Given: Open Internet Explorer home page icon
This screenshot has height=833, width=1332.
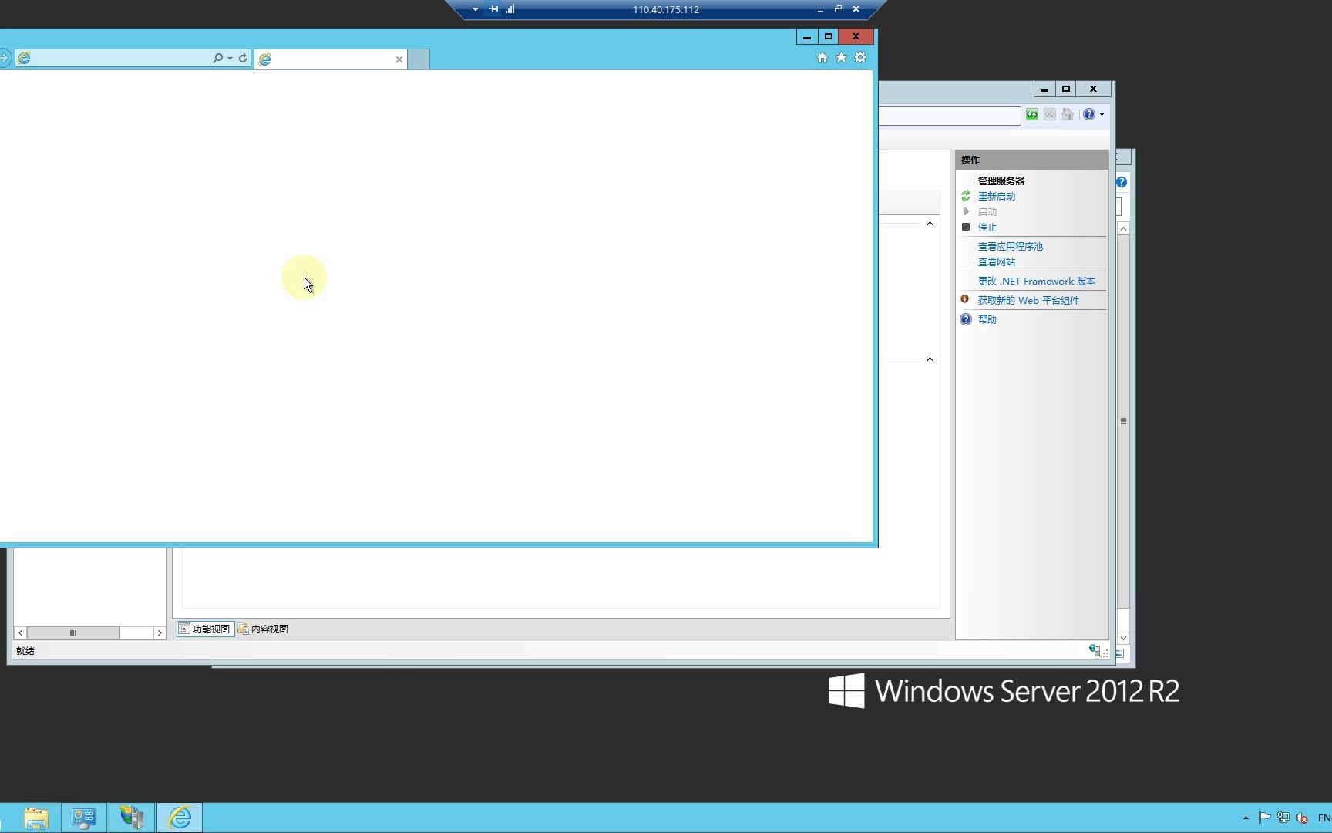Looking at the screenshot, I should click(x=822, y=58).
